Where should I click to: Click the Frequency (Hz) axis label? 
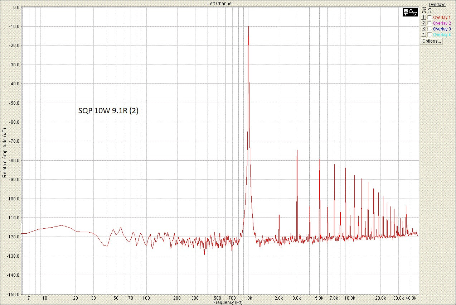[228, 302]
